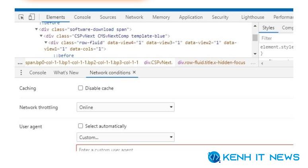Open the Performance tab

pos(283,17)
